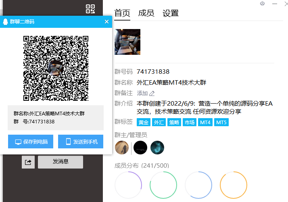The image size is (288, 202).
Task: Click 保存到电脑 button
Action: click(x=31, y=142)
